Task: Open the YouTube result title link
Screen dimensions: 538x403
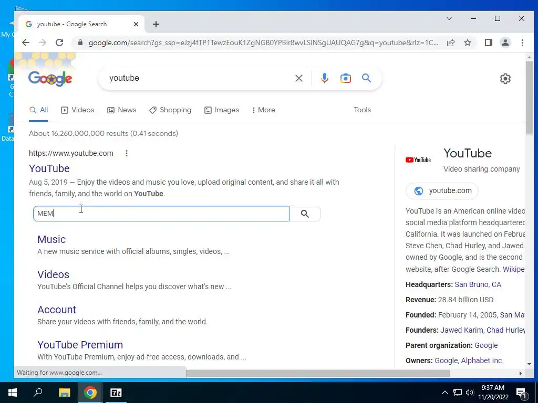Action: pyautogui.click(x=49, y=168)
